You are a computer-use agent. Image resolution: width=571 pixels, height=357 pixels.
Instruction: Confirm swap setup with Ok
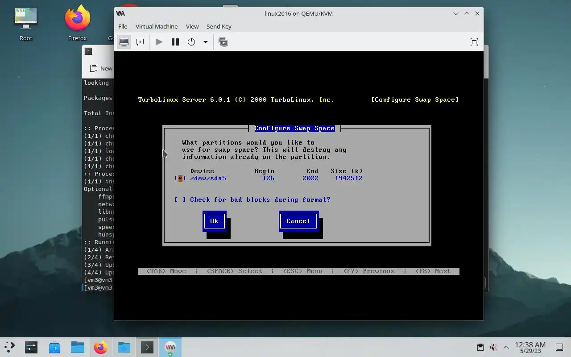(214, 221)
